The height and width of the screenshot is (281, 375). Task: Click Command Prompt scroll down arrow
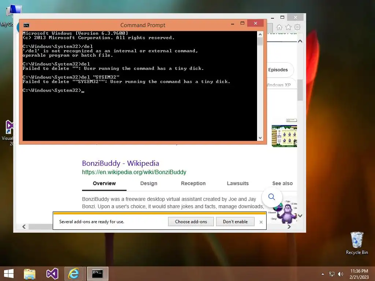pyautogui.click(x=260, y=138)
